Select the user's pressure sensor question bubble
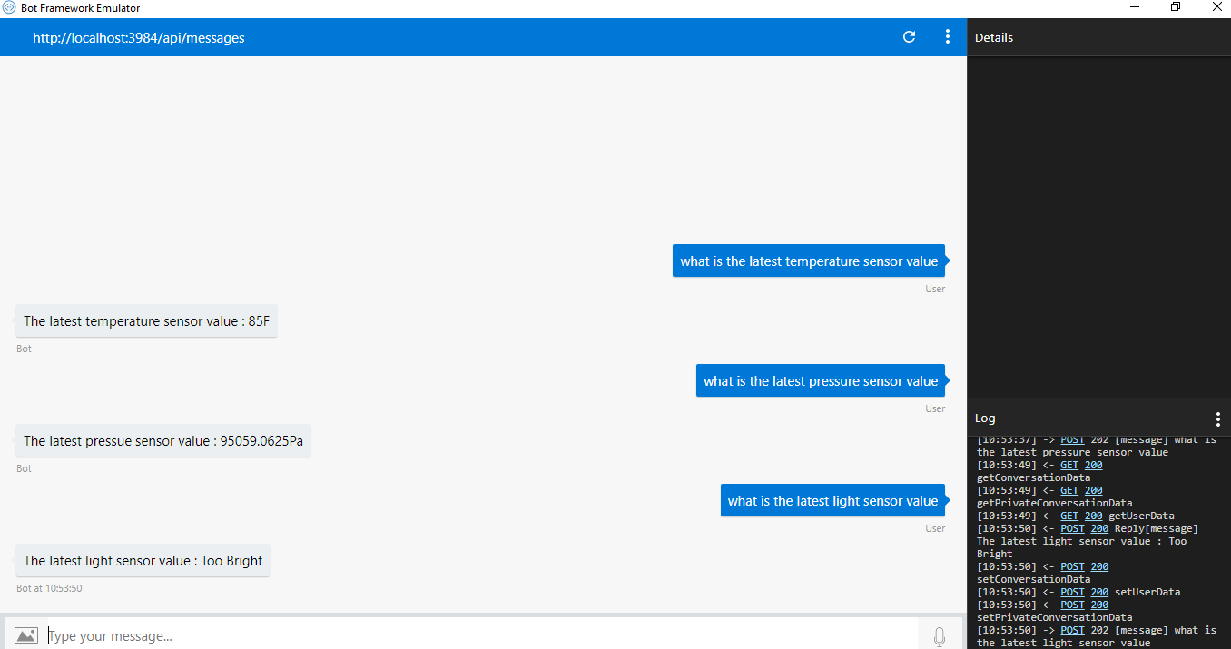 [821, 381]
